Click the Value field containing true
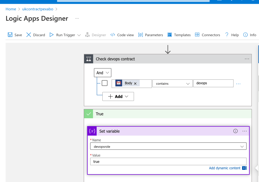This screenshot has width=259, height=182. pyautogui.click(x=168, y=161)
